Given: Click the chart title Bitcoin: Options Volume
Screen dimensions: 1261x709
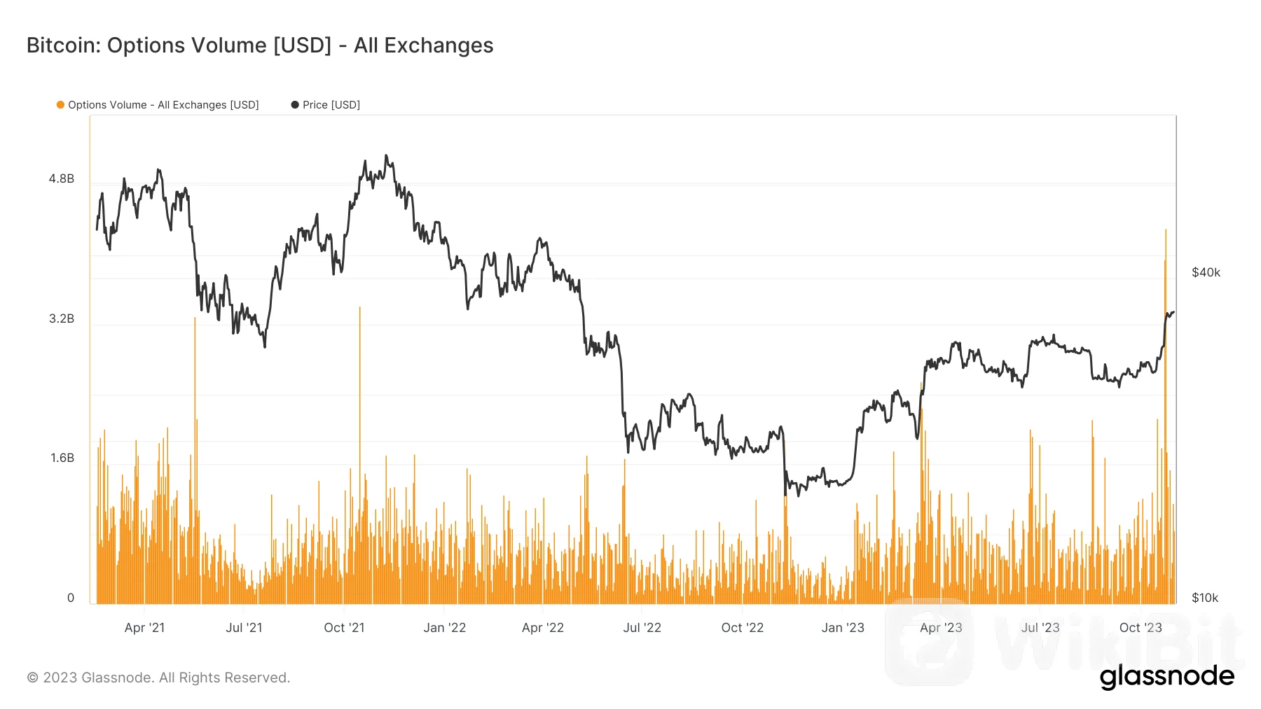Looking at the screenshot, I should pyautogui.click(x=260, y=45).
